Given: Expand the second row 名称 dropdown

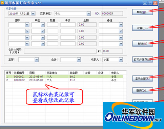Looking at the screenshot, I should click(x=27, y=31).
